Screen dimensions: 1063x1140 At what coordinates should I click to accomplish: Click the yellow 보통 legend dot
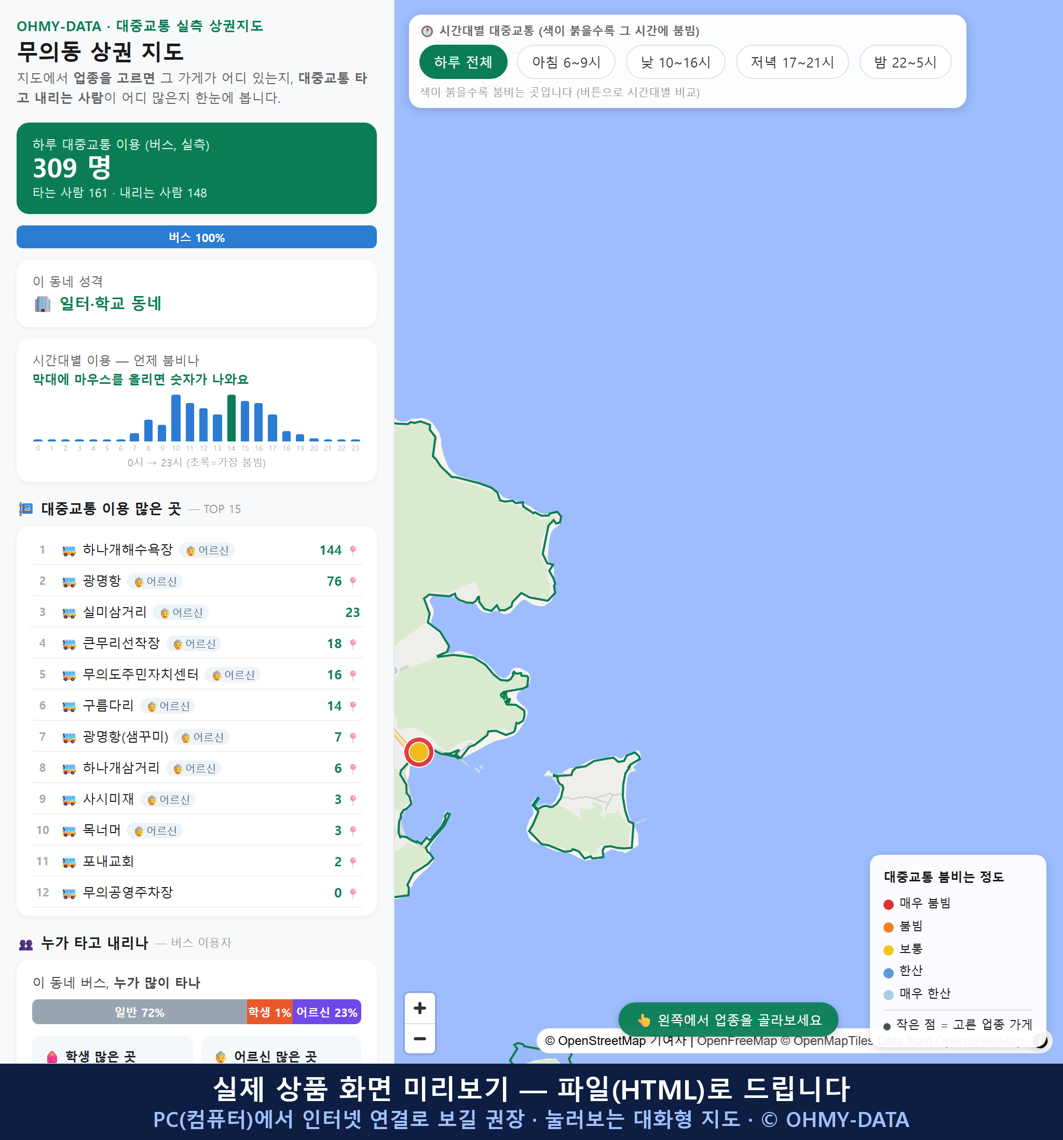(888, 950)
